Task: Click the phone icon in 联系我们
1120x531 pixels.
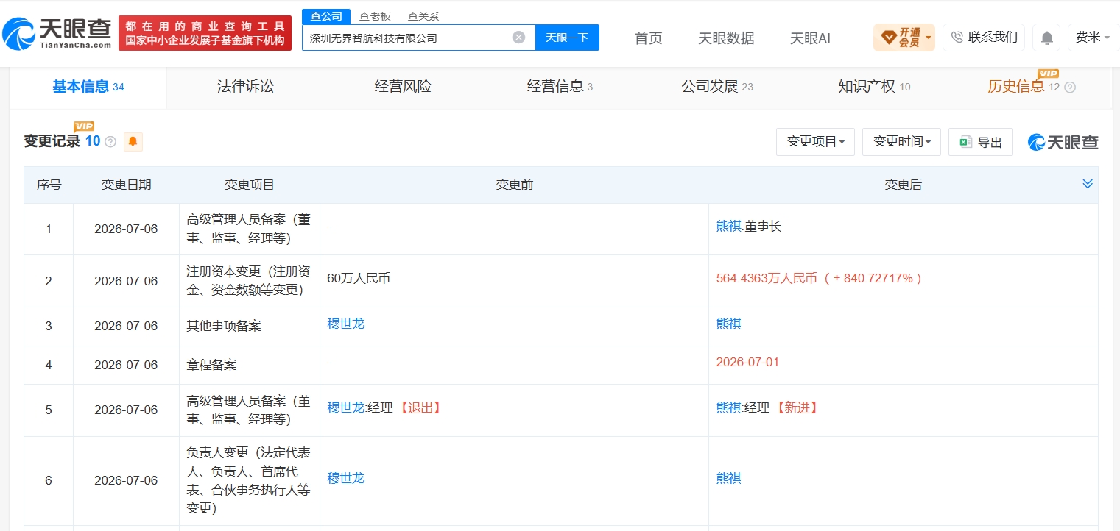Action: (x=957, y=38)
